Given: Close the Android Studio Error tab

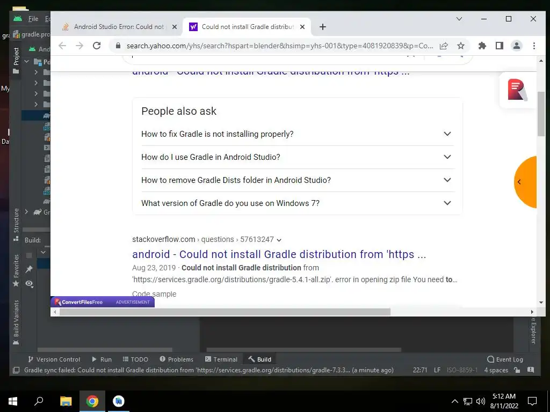Looking at the screenshot, I should 175,27.
